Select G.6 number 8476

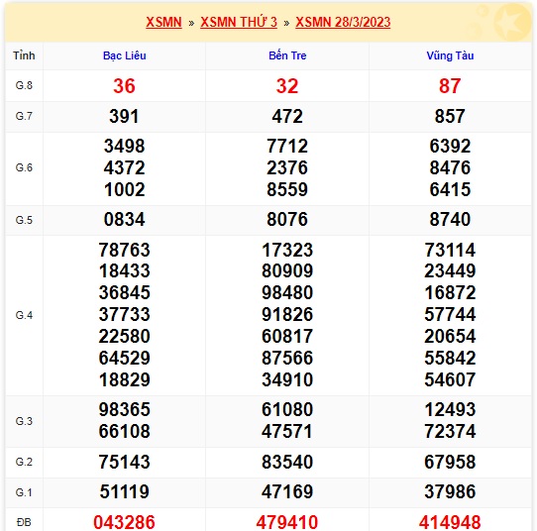(x=450, y=167)
